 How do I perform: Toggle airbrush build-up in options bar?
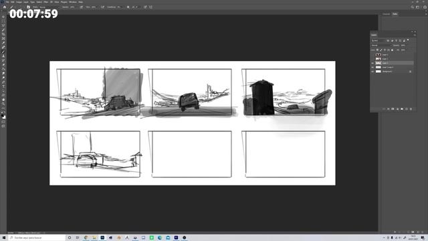click(102, 7)
